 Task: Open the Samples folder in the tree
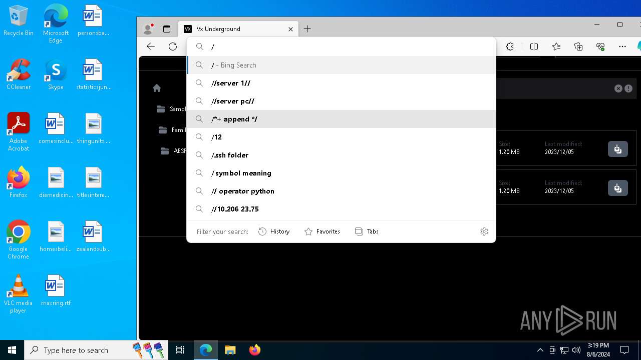point(171,109)
